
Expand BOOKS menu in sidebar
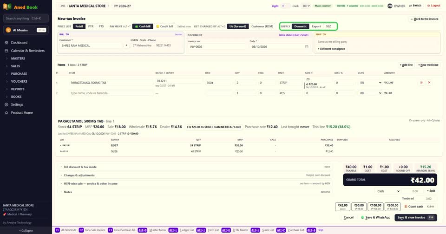[16, 97]
